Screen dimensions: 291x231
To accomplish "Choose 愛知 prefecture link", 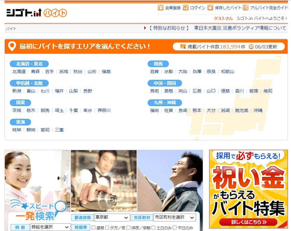I will 45,130.
